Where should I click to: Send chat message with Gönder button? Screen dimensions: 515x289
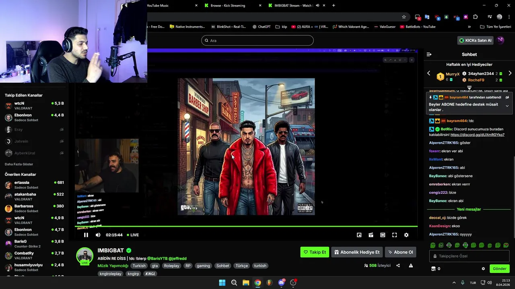500,269
